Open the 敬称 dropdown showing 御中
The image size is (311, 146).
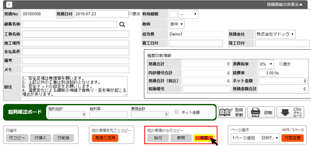click(177, 24)
